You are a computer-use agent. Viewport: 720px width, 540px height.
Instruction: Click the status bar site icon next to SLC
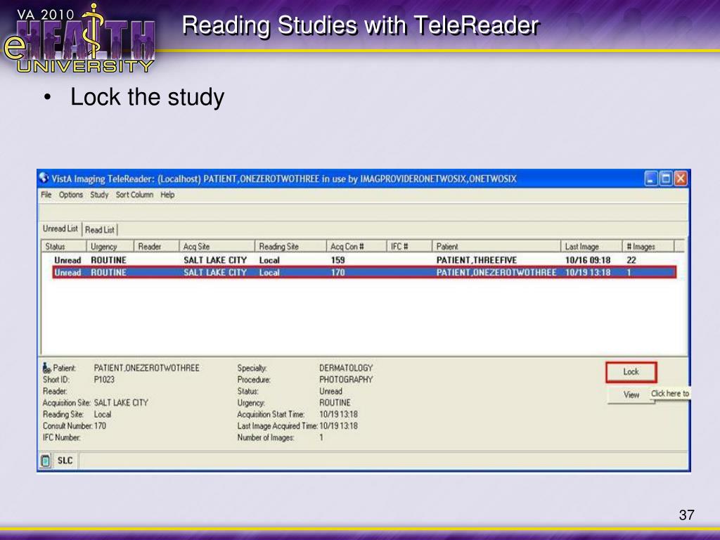tap(46, 461)
